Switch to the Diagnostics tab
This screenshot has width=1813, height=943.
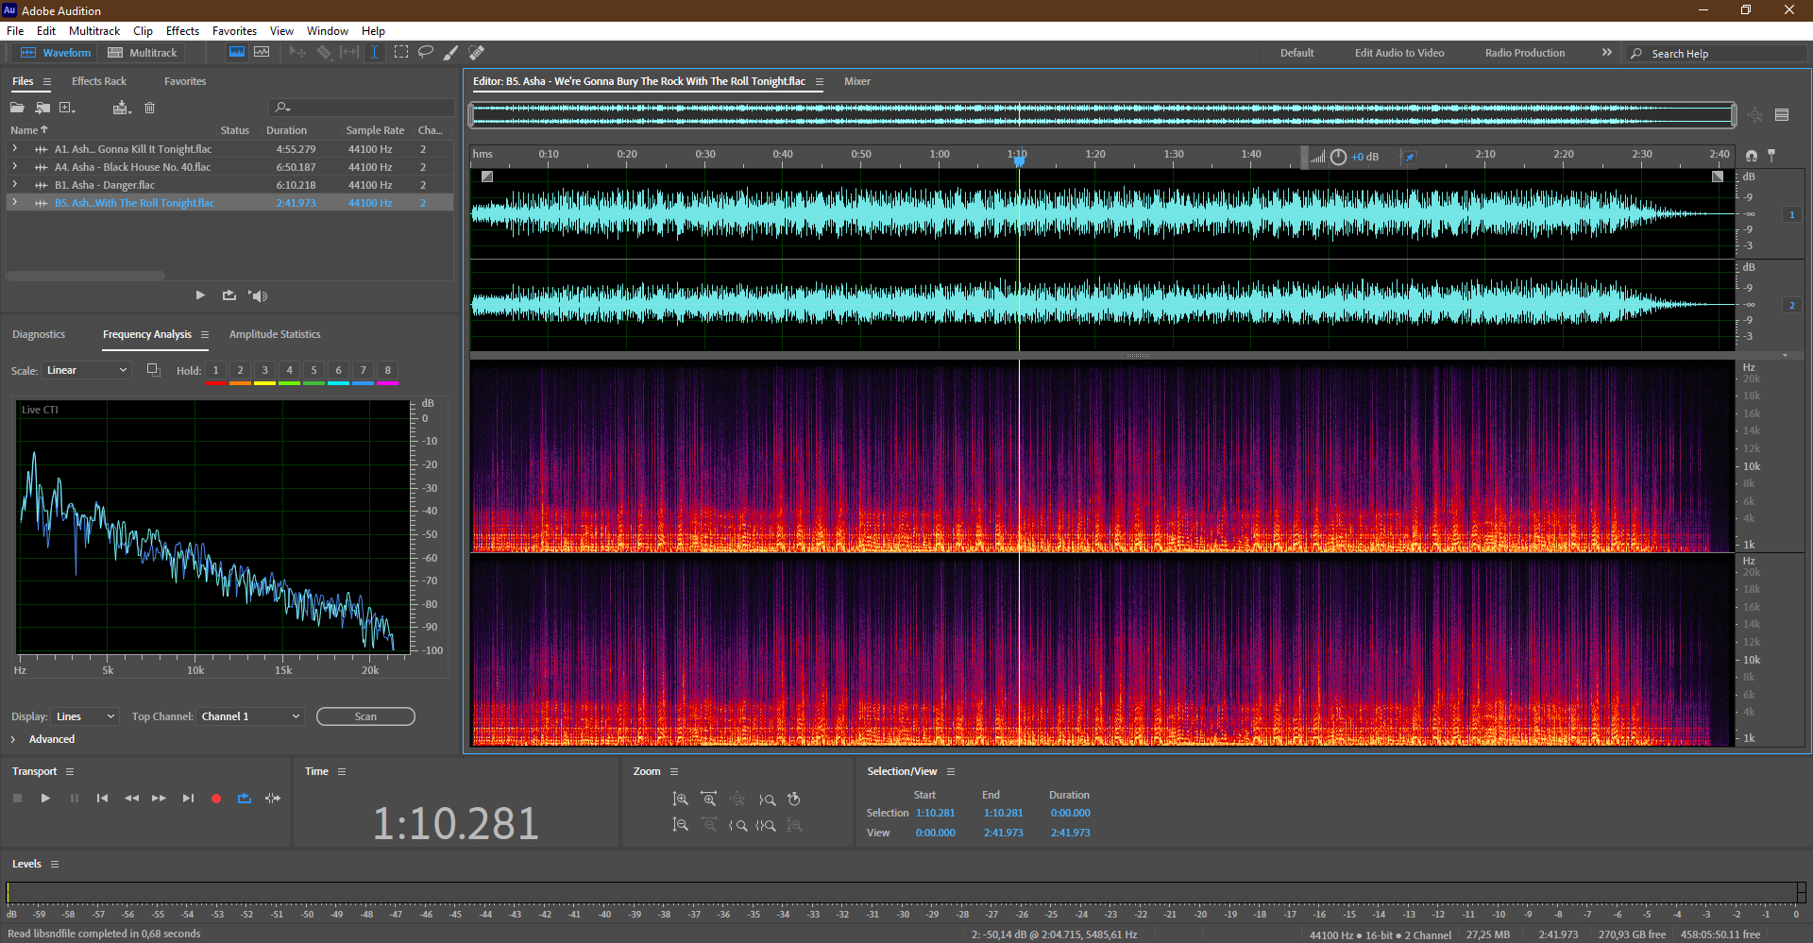(39, 335)
